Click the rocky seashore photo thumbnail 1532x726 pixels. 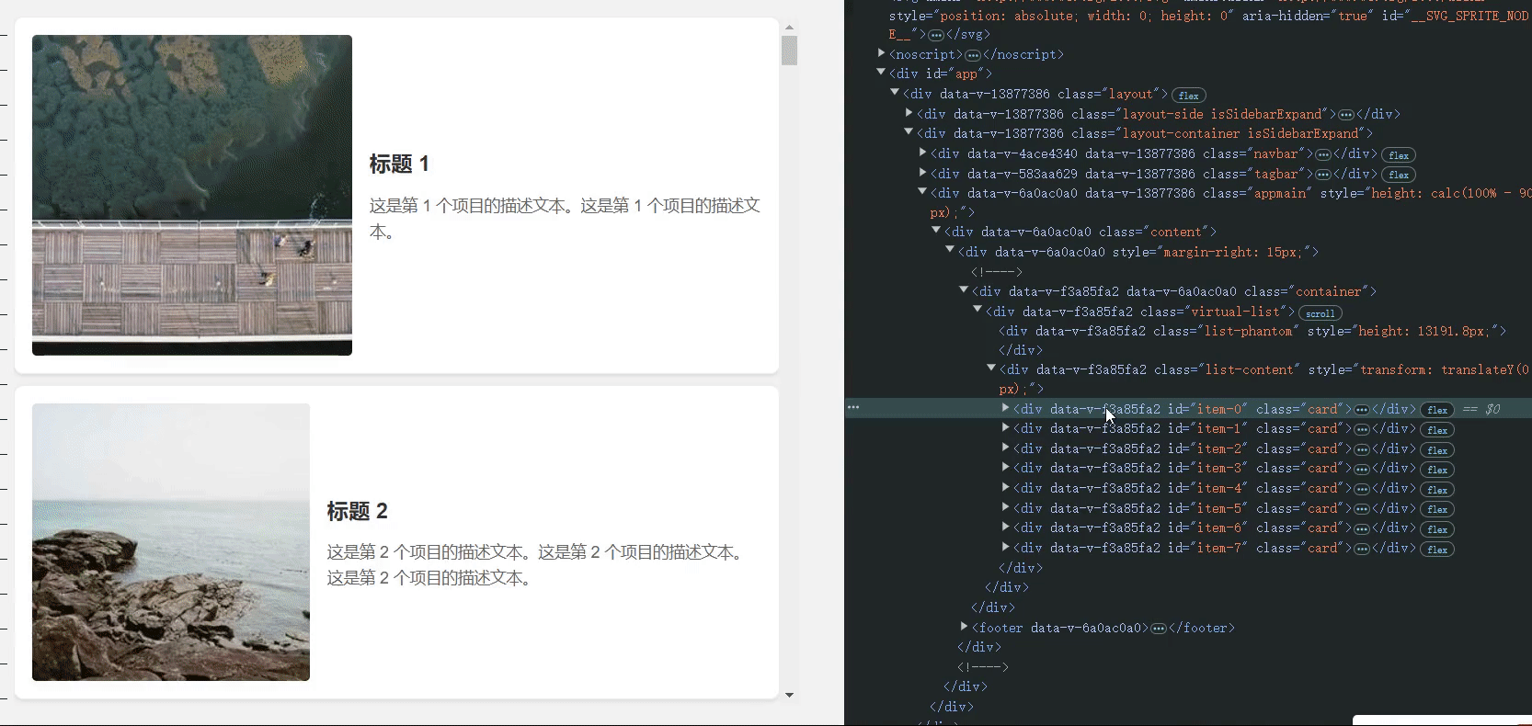pyautogui.click(x=171, y=542)
